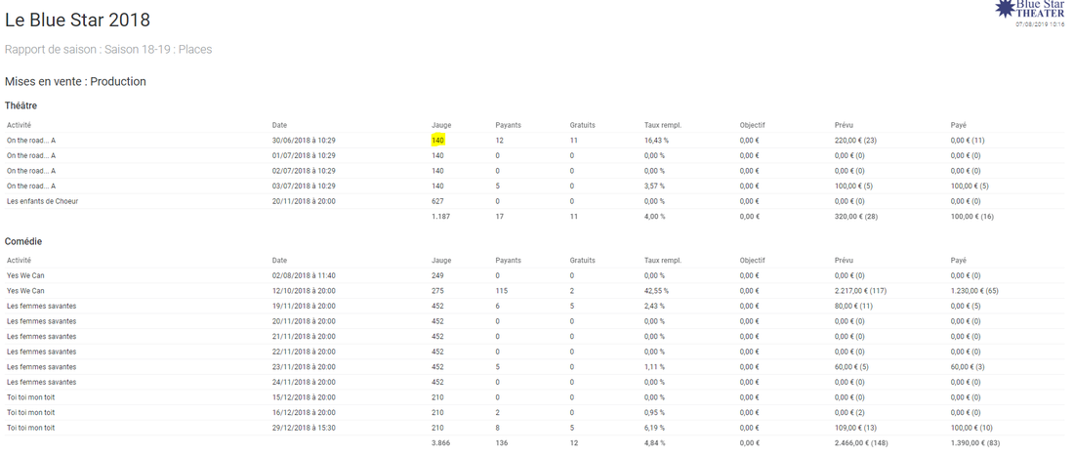The image size is (1074, 456).
Task: Click the report timestamp under the logo
Action: 1039,24
